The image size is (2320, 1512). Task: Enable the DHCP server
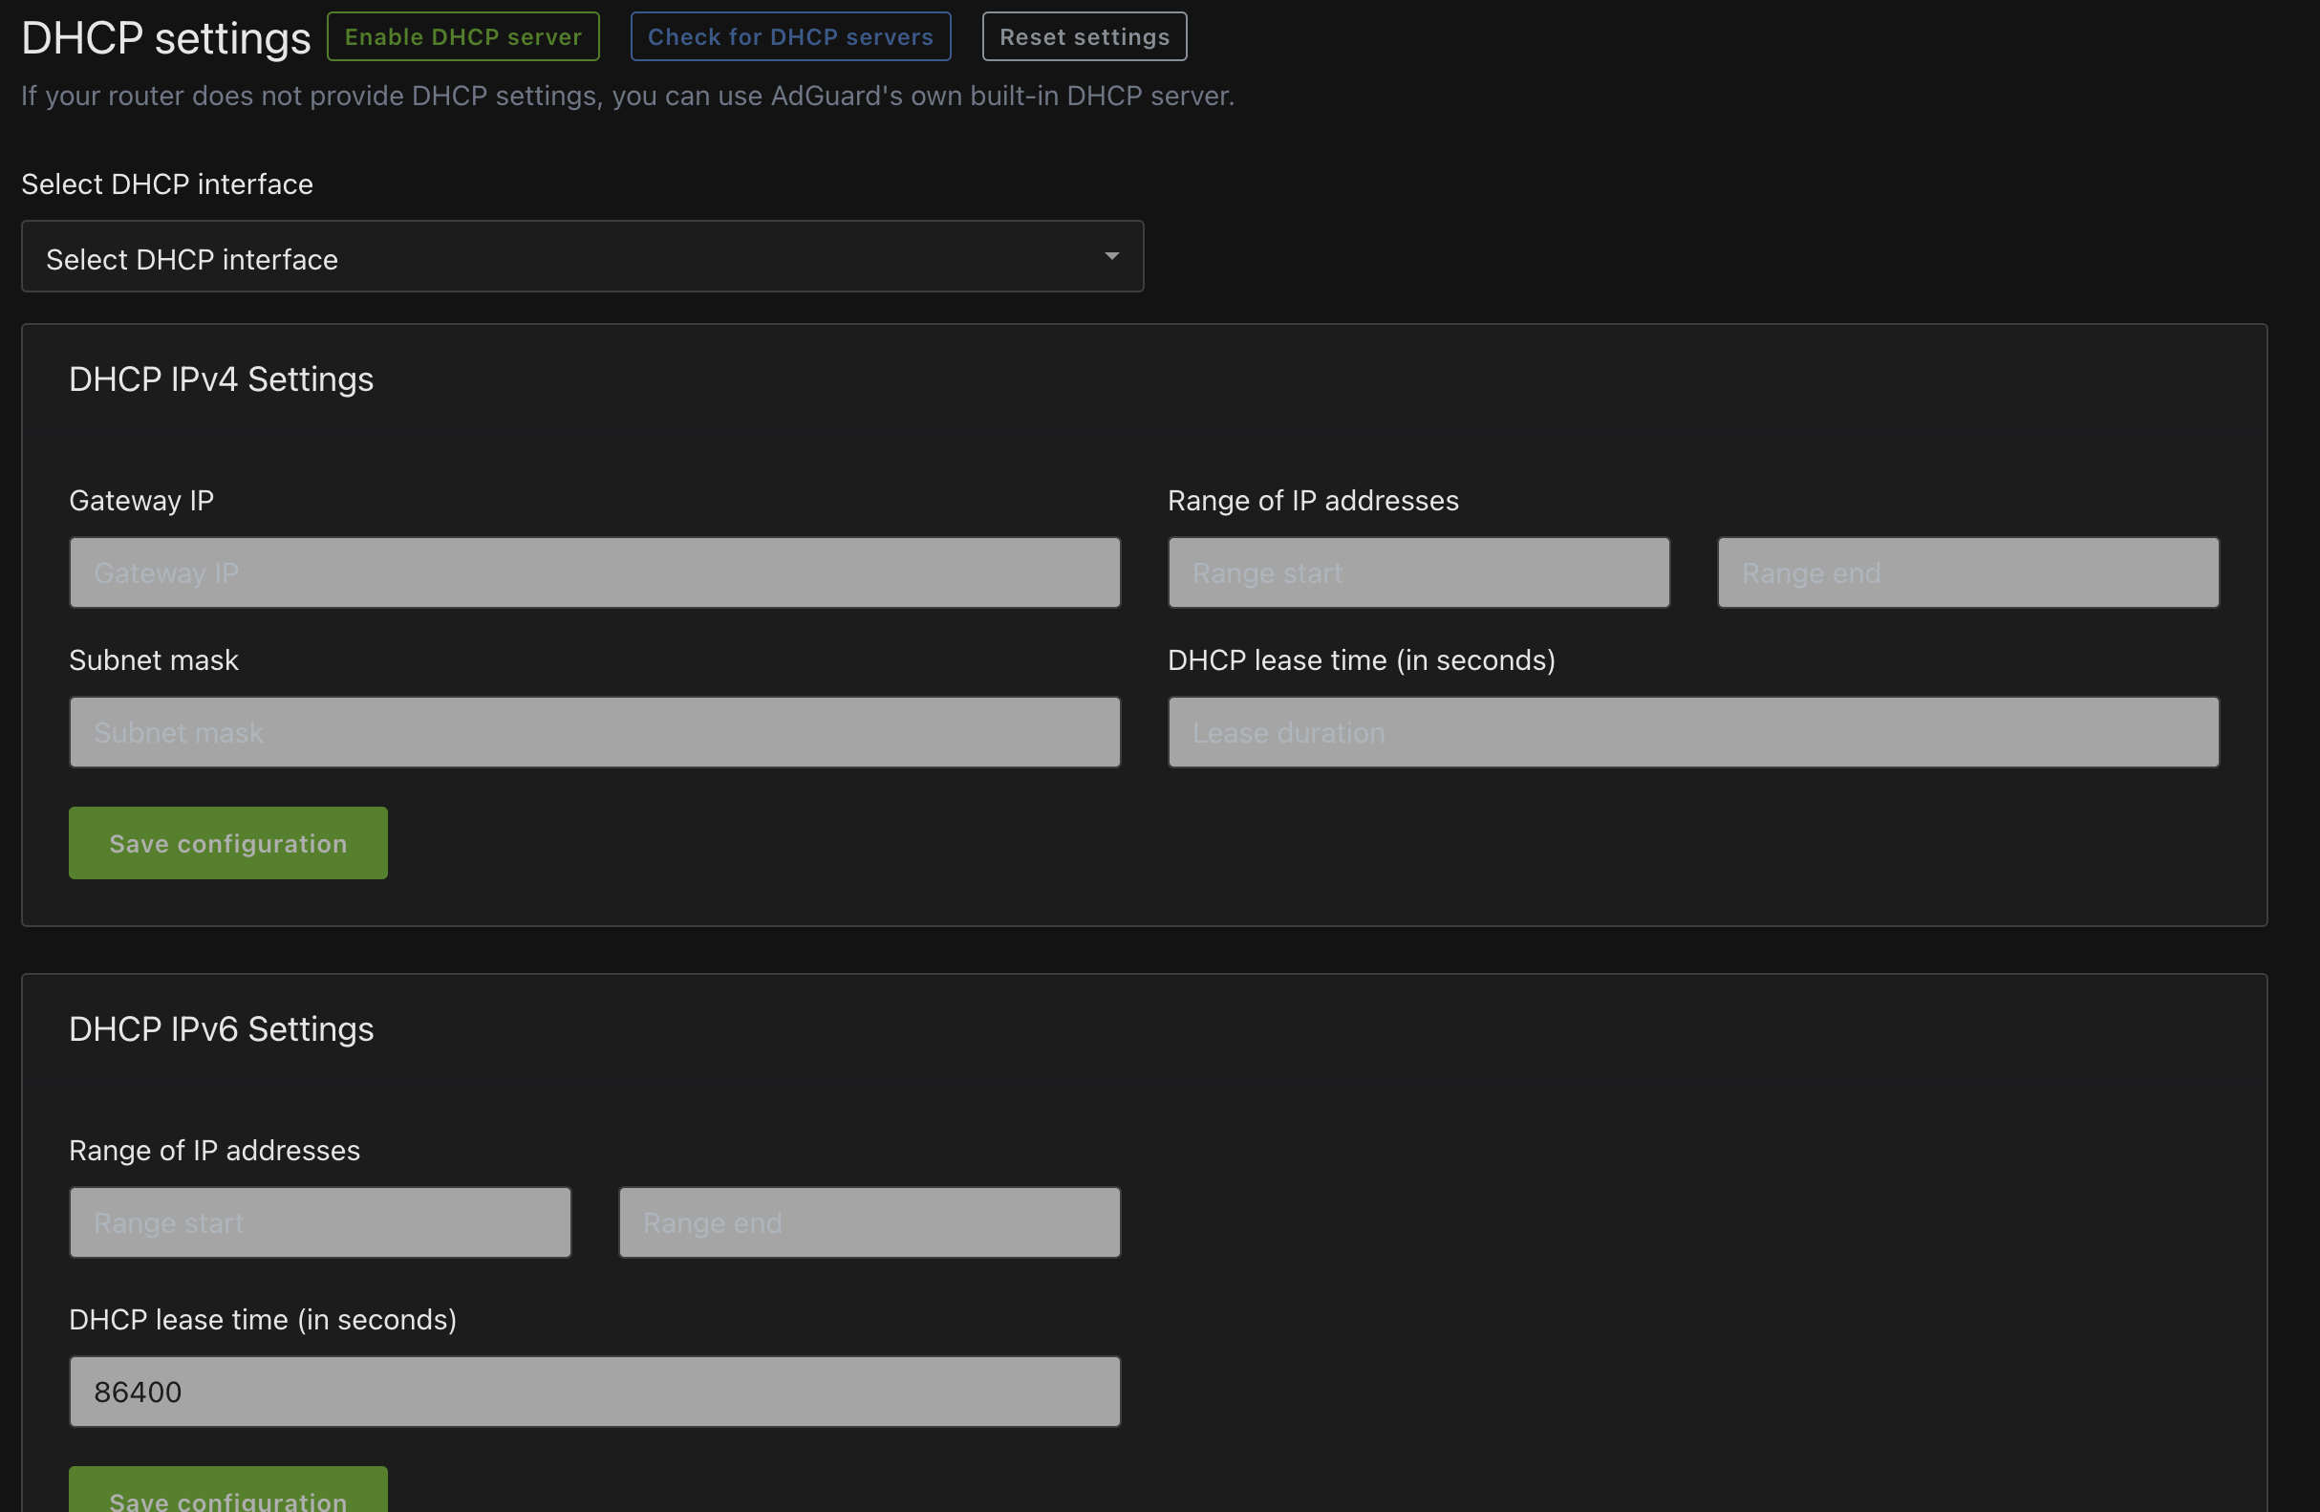[463, 36]
